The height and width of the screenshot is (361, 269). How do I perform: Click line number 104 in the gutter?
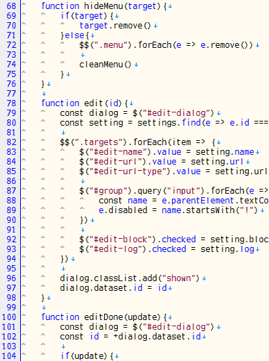(x=9, y=356)
